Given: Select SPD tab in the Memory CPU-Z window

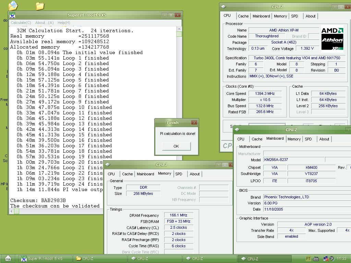Looking at the screenshot, I should [x=179, y=174].
